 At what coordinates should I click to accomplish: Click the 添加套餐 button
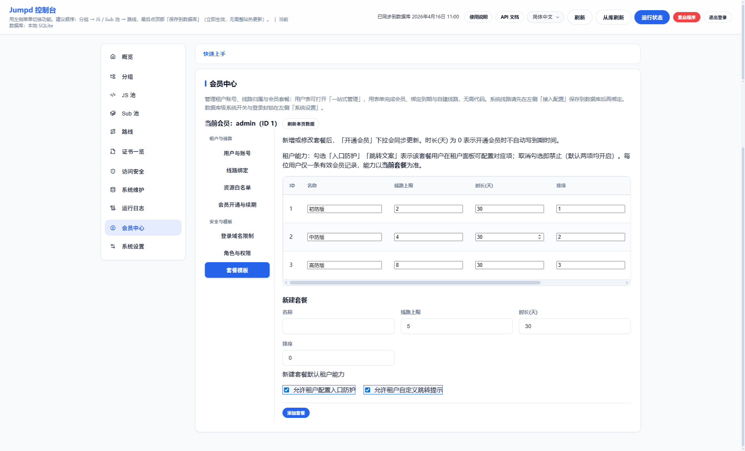point(296,413)
